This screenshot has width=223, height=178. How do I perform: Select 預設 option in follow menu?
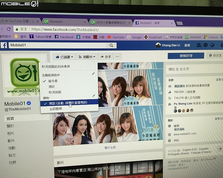coord(51,87)
